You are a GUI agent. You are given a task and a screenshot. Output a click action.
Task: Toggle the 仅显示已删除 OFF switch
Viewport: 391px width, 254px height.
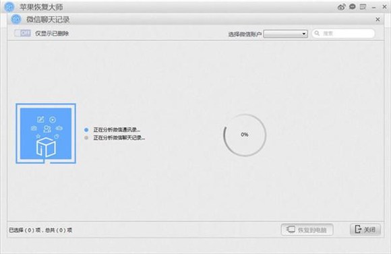pos(23,33)
